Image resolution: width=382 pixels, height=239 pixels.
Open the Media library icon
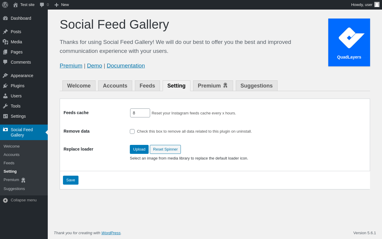(5, 42)
